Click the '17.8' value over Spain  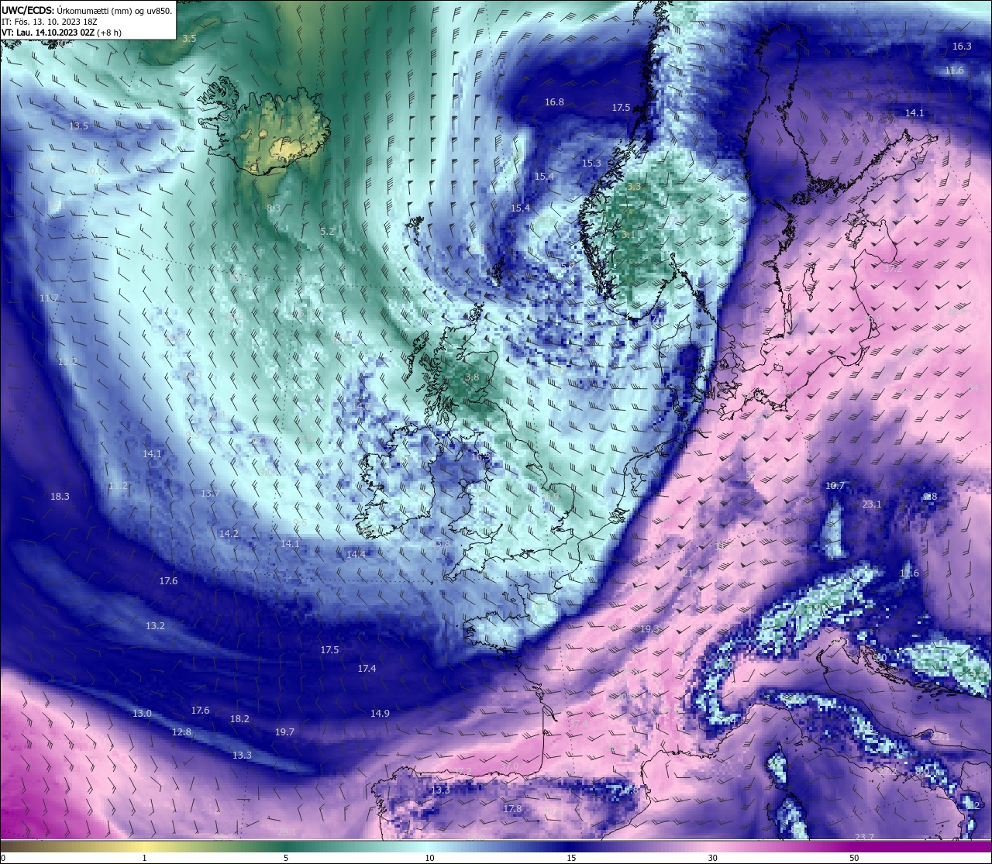tap(512, 809)
